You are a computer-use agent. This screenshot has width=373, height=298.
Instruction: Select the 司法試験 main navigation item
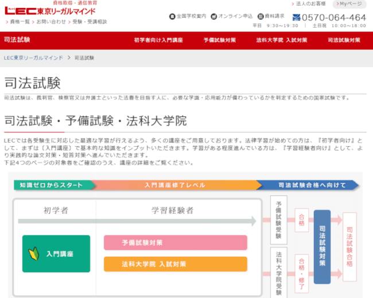click(17, 40)
